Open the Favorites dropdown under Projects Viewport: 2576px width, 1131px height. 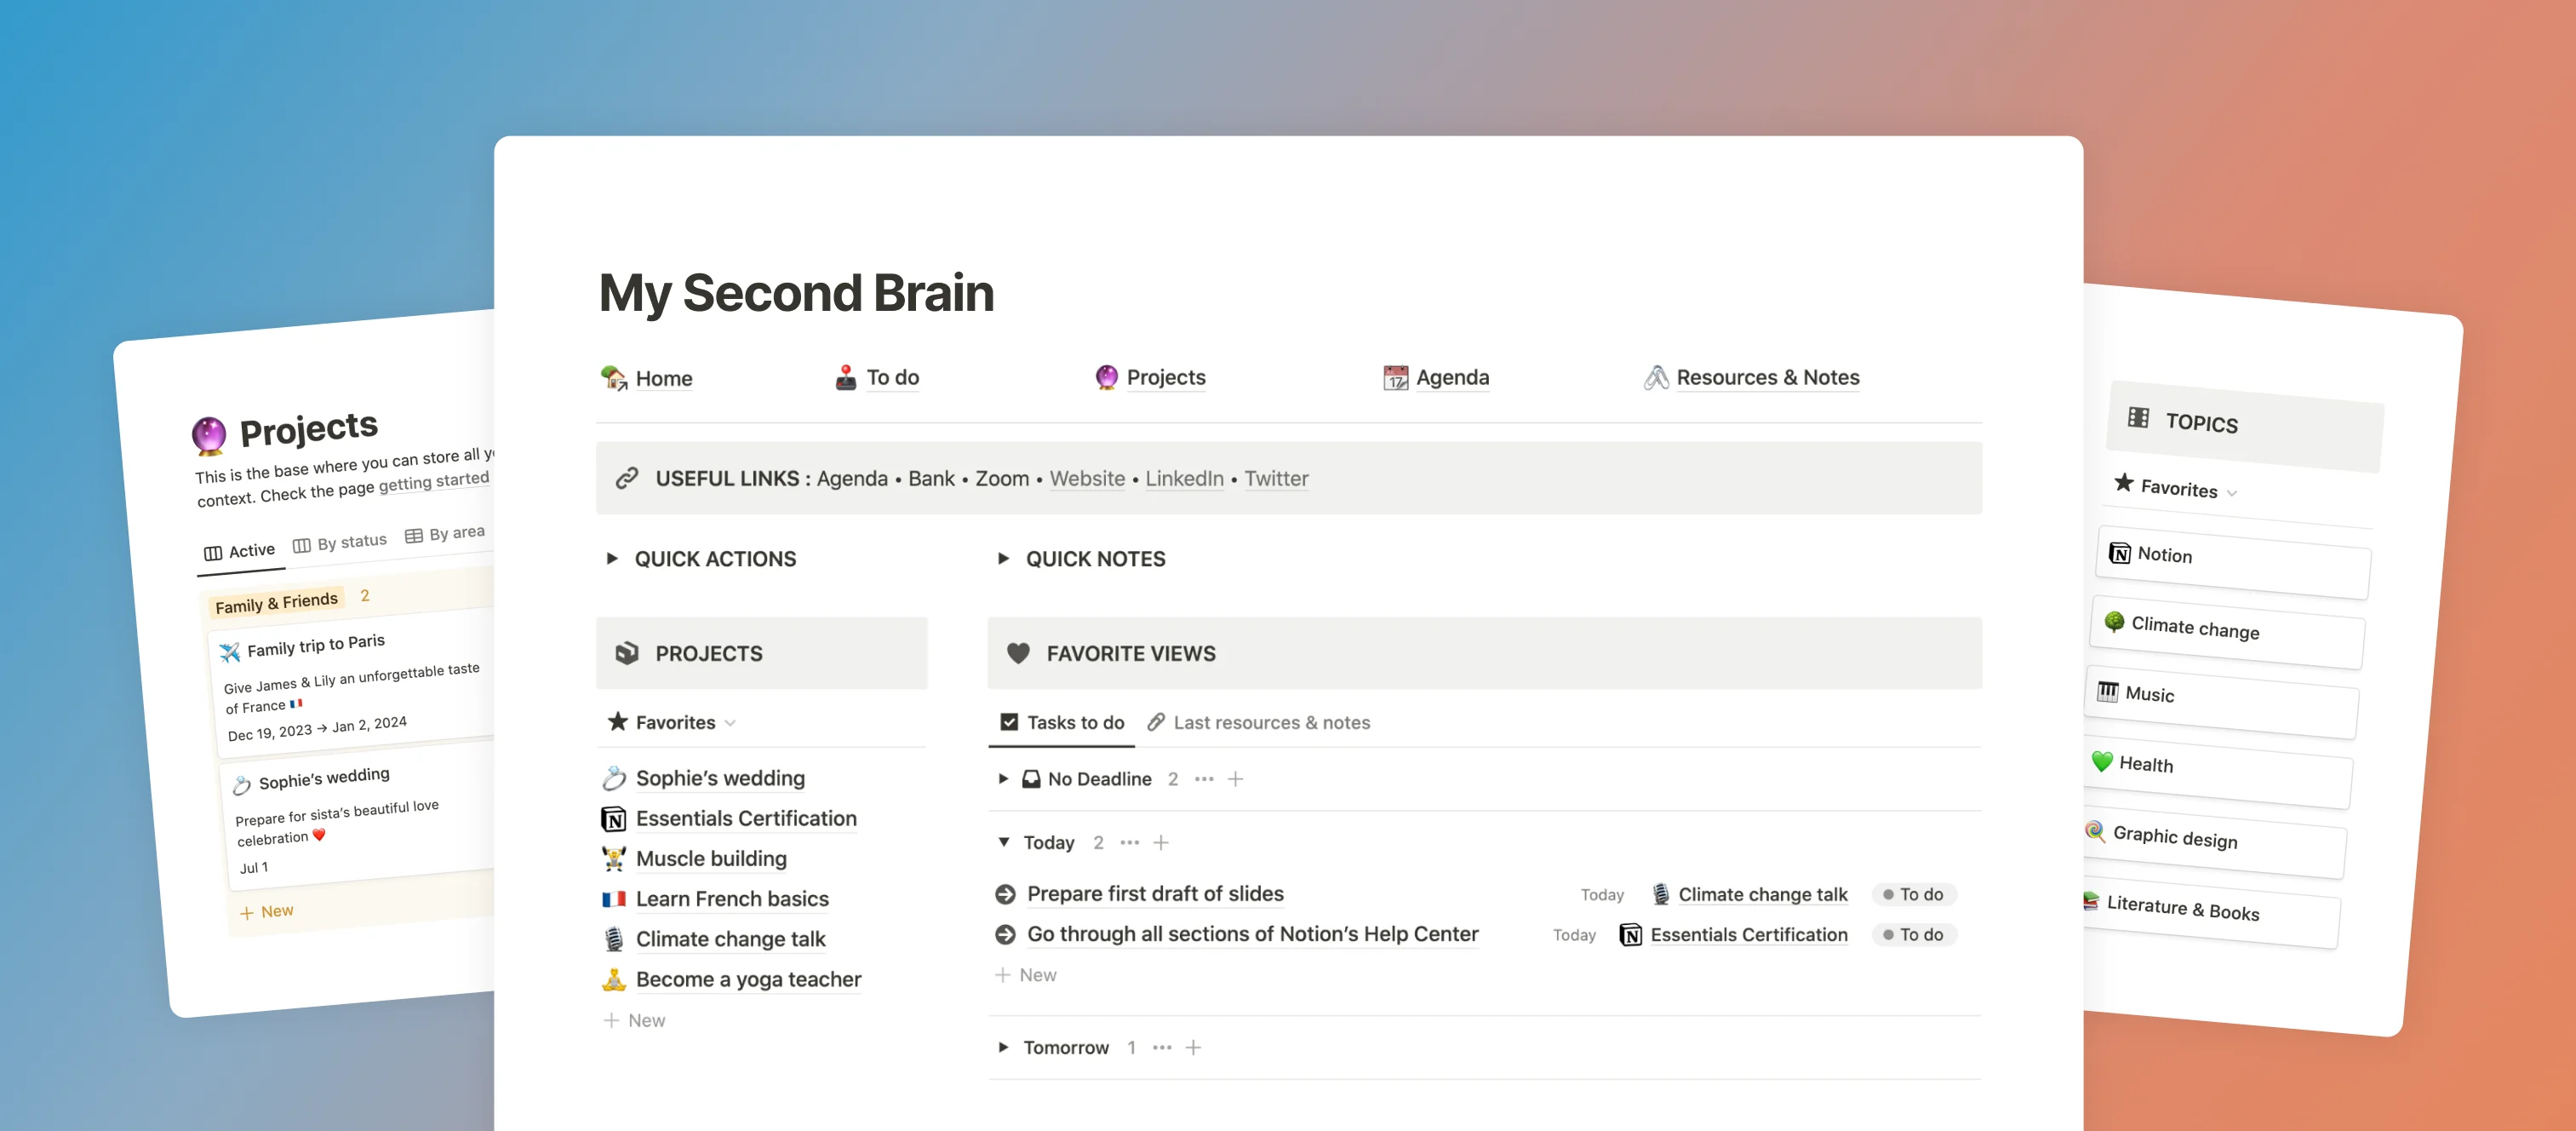(730, 722)
